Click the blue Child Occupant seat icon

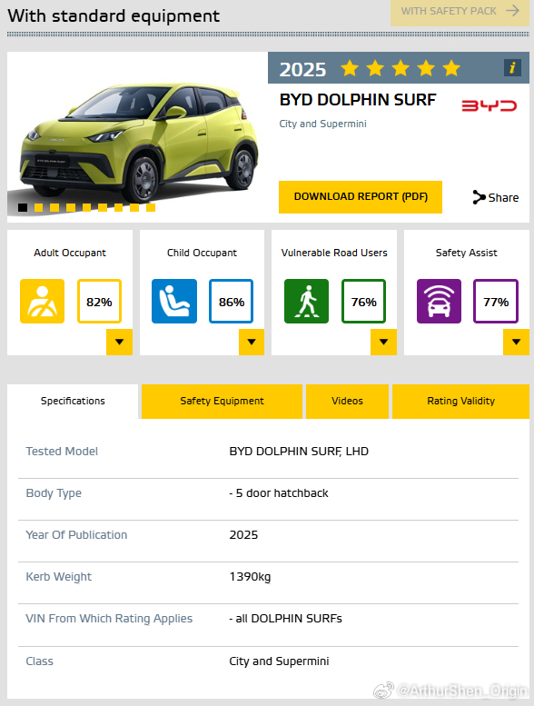pyautogui.click(x=174, y=302)
